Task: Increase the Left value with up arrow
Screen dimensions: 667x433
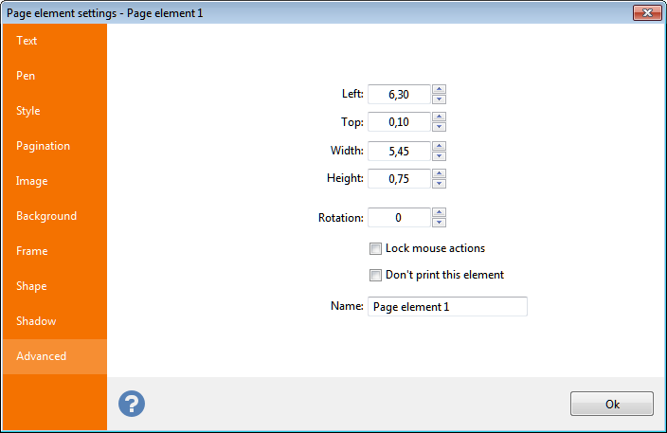Action: pyautogui.click(x=439, y=90)
